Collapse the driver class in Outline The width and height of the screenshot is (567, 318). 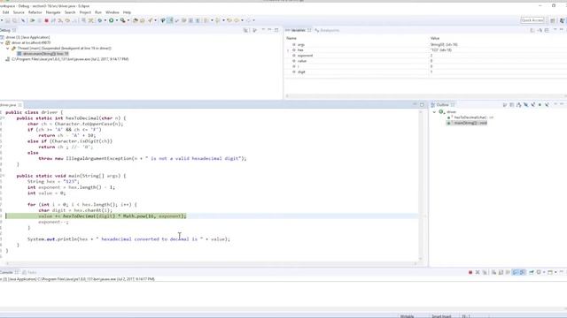coord(434,112)
